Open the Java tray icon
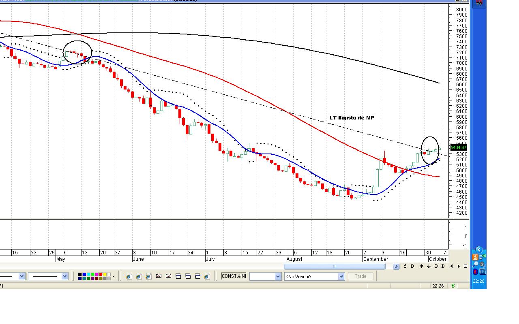Image resolution: width=519 pixels, height=324 pixels. (x=475, y=257)
